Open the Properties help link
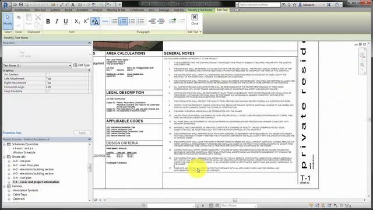Image resolution: width=373 pixels, height=210 pixels. [x=12, y=132]
